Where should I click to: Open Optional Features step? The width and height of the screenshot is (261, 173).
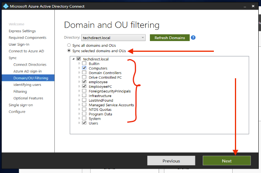coord(28,98)
